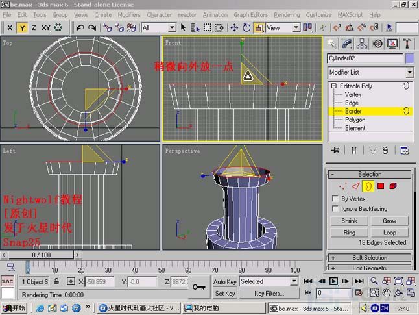Open the MAXScript menu
Image resolution: width=419 pixels, height=315 pixels.
(350, 15)
